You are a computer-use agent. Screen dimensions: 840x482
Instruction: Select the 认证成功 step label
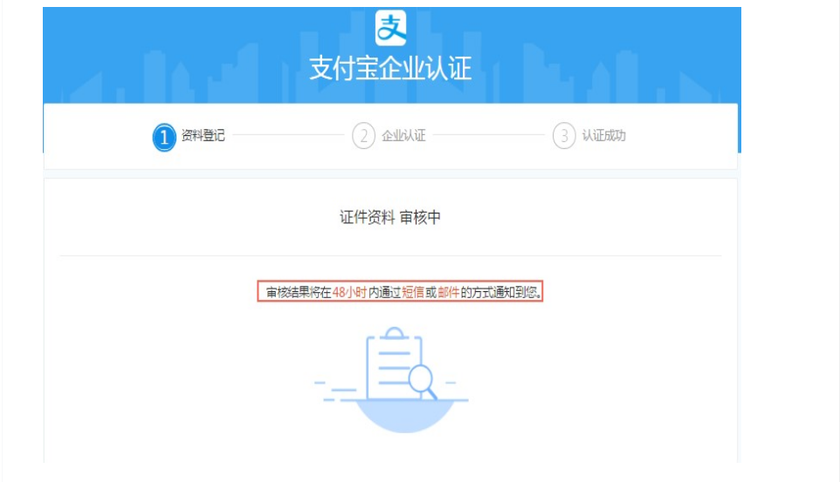[x=603, y=135]
